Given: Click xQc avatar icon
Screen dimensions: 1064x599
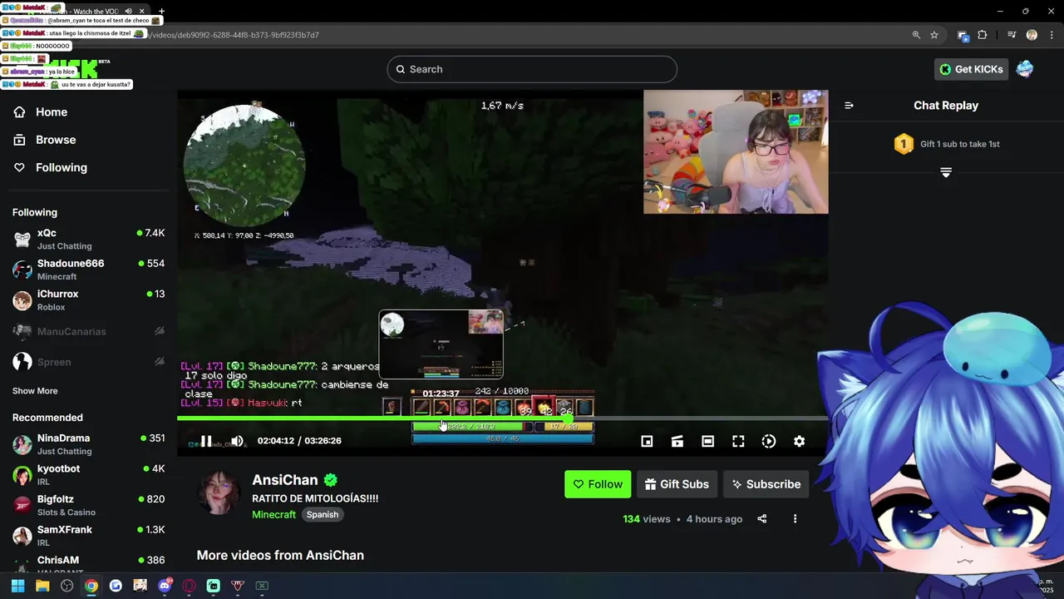Looking at the screenshot, I should [22, 240].
